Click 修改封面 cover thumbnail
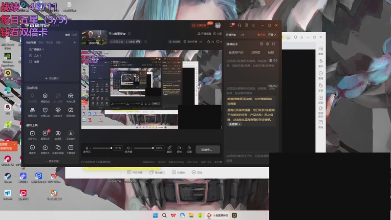This screenshot has width=391, height=220. click(x=94, y=38)
